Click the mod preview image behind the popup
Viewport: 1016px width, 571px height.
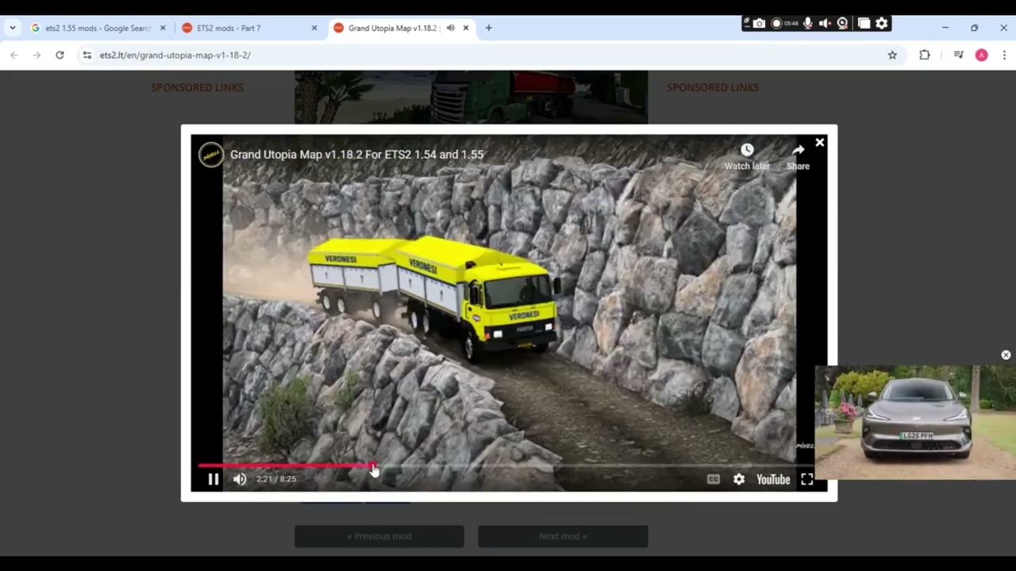pos(471,97)
